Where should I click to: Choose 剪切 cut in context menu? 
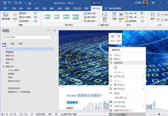pos(127,55)
